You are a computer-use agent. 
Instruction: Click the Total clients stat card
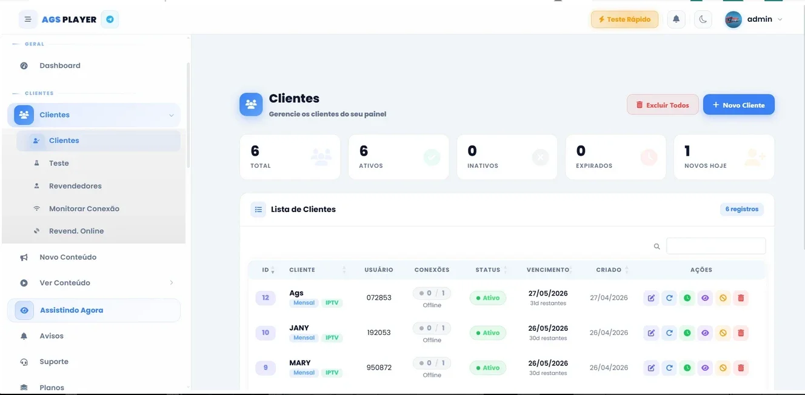point(290,157)
